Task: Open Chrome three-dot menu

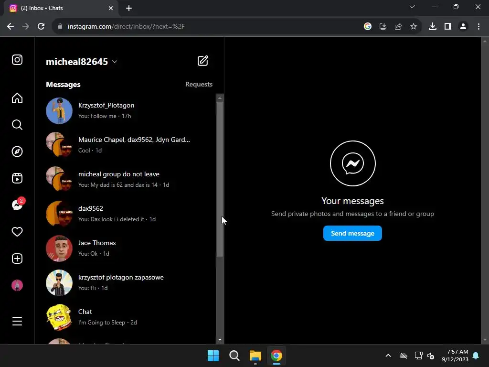Action: pyautogui.click(x=478, y=27)
